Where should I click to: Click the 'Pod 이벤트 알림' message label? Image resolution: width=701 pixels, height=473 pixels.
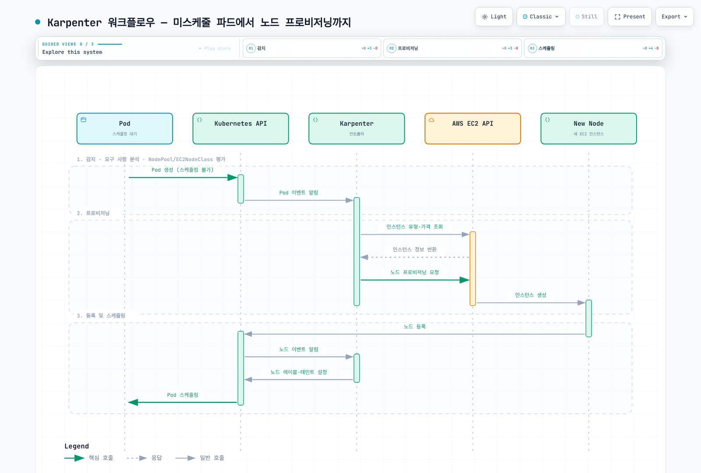click(299, 193)
